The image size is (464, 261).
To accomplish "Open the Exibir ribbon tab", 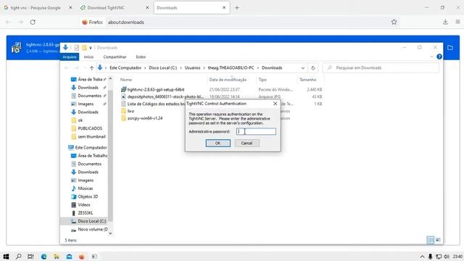I will click(x=141, y=57).
